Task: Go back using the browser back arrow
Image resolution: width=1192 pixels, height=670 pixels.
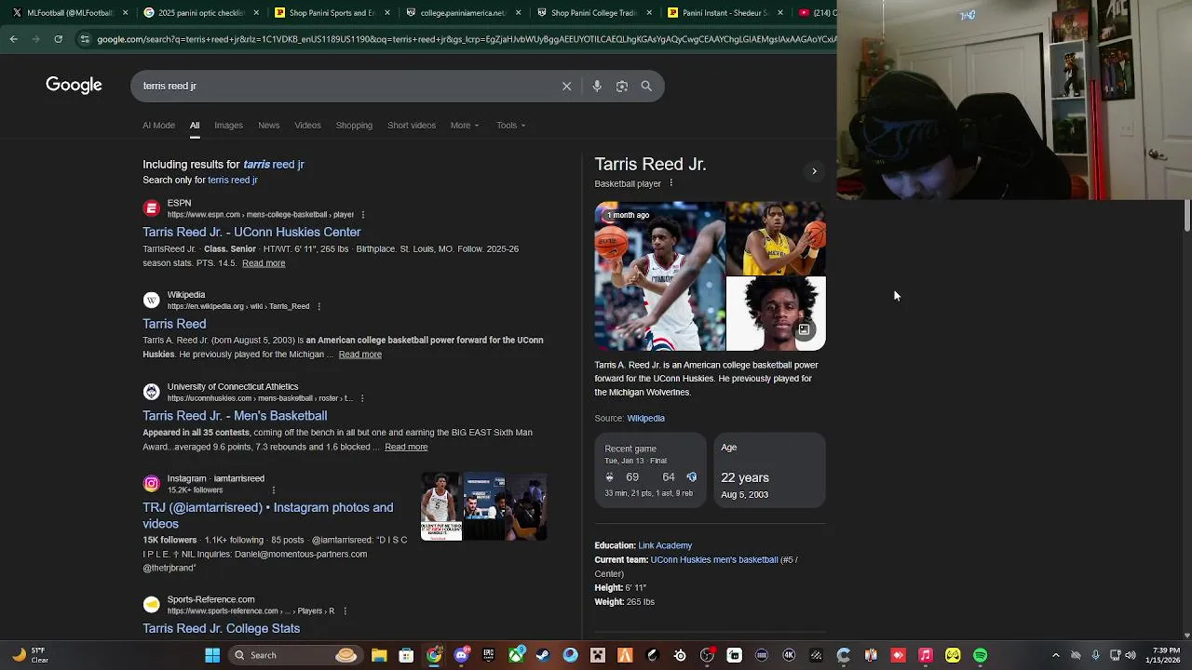Action: coord(14,39)
